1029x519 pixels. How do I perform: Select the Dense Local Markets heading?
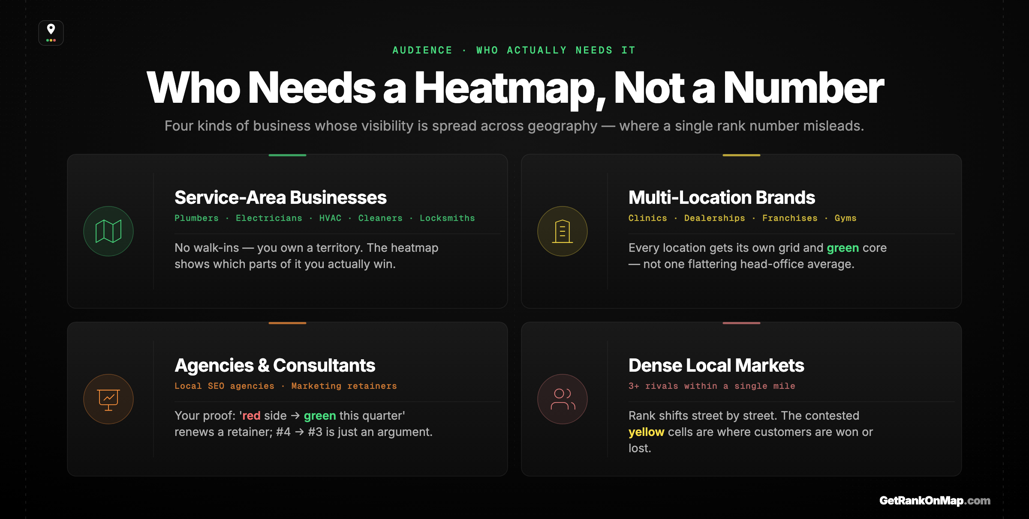716,365
